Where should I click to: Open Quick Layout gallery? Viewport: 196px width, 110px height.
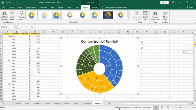coord(12,16)
